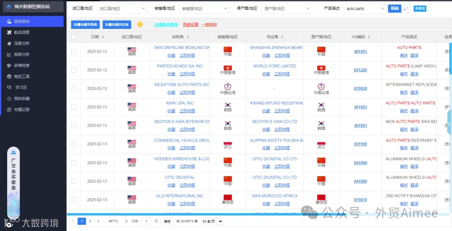
Task: Check the HODGES WAREHOUSE row checkbox
Action: point(74,163)
